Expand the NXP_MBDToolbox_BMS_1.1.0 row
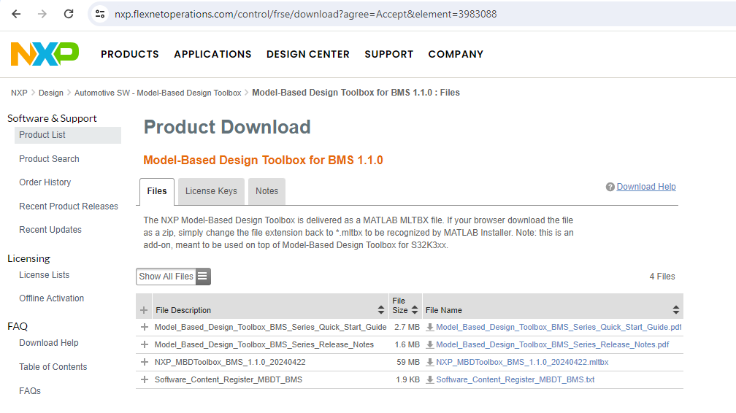 [x=144, y=362]
